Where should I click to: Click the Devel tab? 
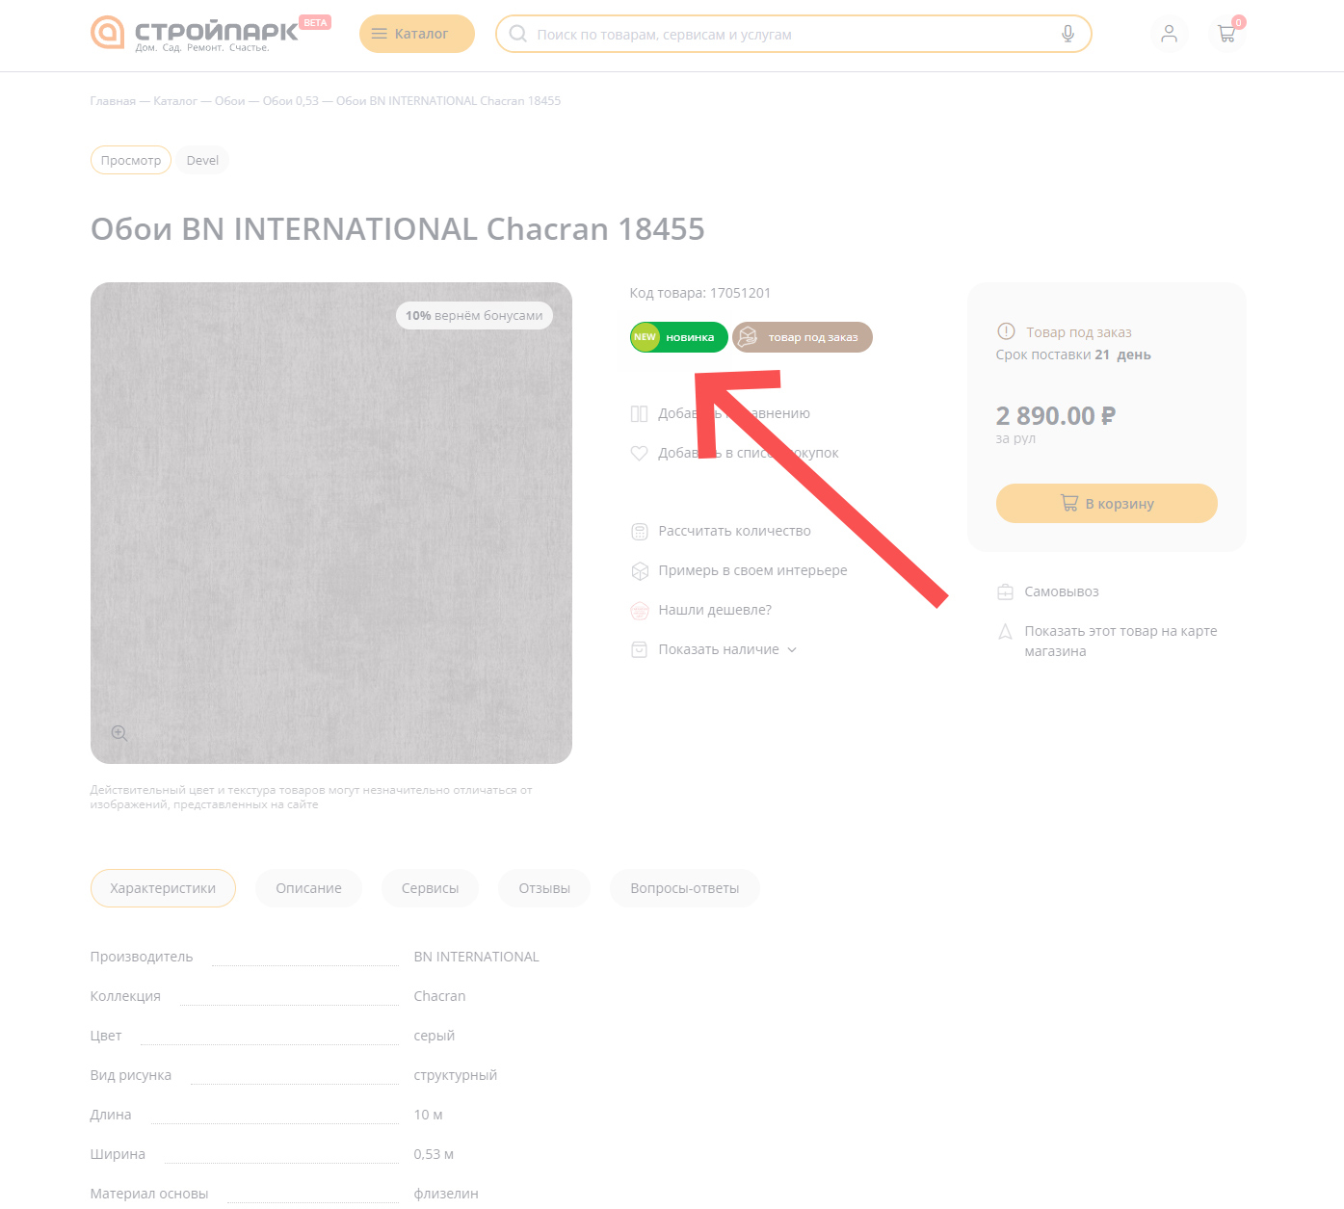click(202, 160)
